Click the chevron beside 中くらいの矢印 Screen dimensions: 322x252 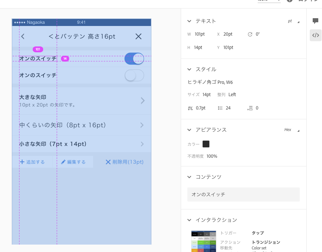click(x=142, y=125)
